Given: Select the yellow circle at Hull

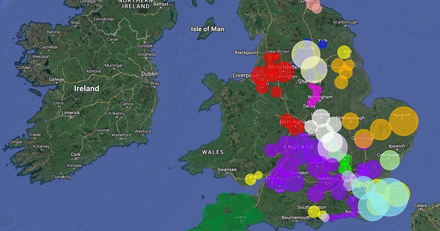Looking at the screenshot, I should pos(344,52).
